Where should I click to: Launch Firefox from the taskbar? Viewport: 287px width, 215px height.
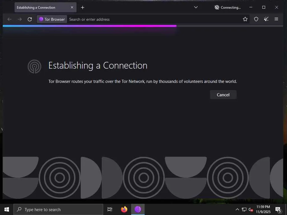(x=124, y=209)
